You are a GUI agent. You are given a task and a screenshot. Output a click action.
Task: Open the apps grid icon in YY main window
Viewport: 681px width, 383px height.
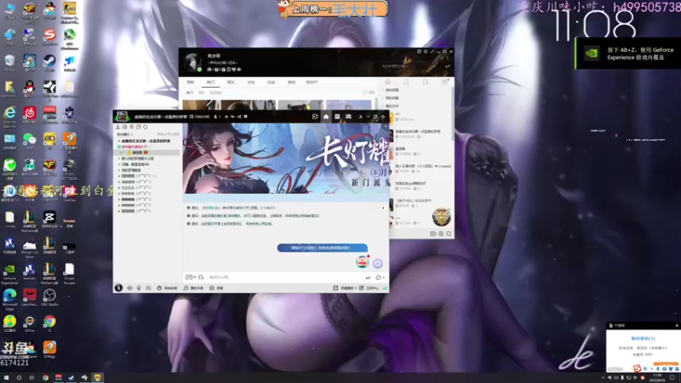click(x=444, y=82)
